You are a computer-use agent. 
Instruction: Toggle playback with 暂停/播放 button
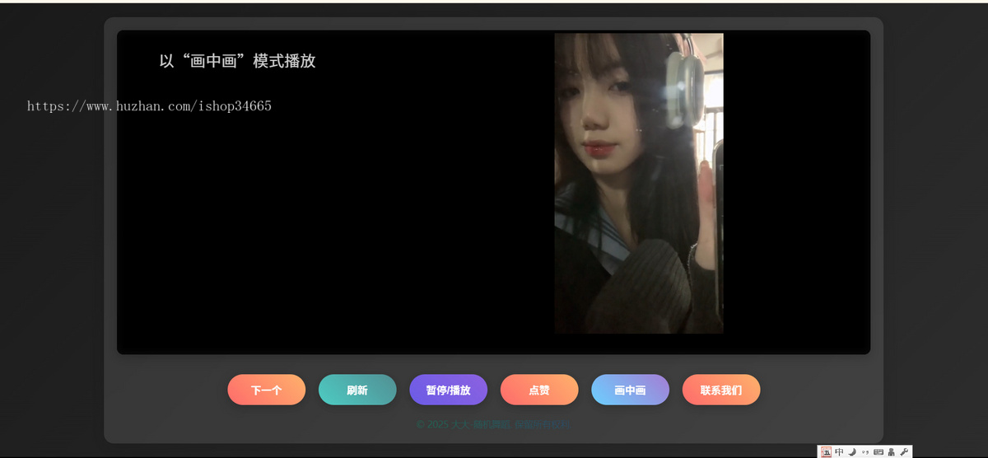point(448,390)
